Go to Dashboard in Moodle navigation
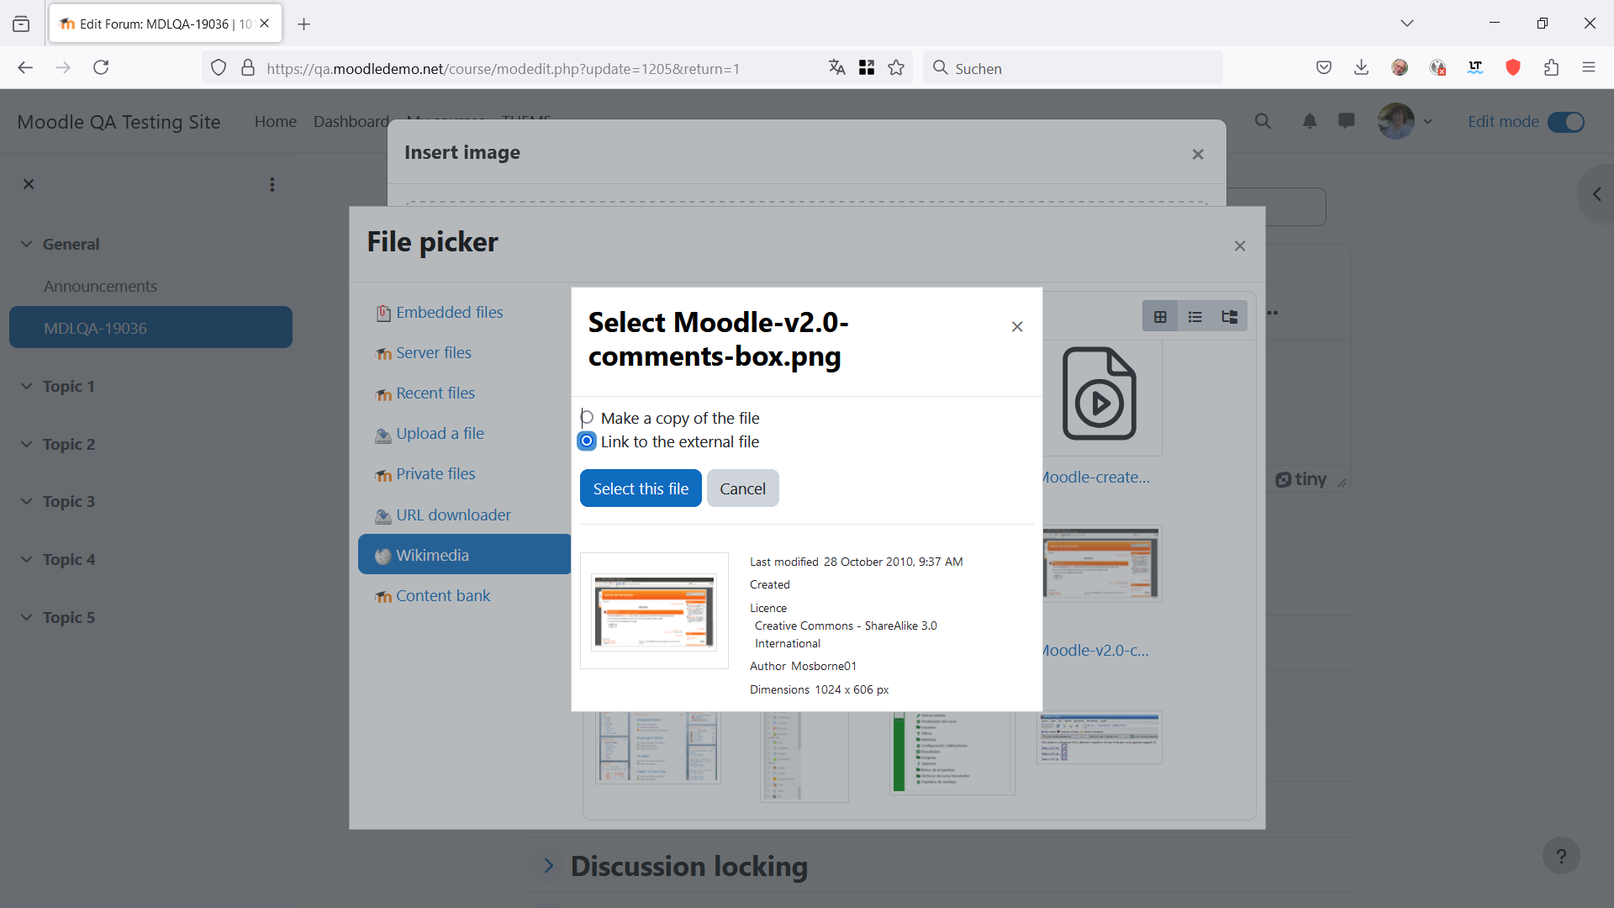This screenshot has height=908, width=1614. coord(351,121)
